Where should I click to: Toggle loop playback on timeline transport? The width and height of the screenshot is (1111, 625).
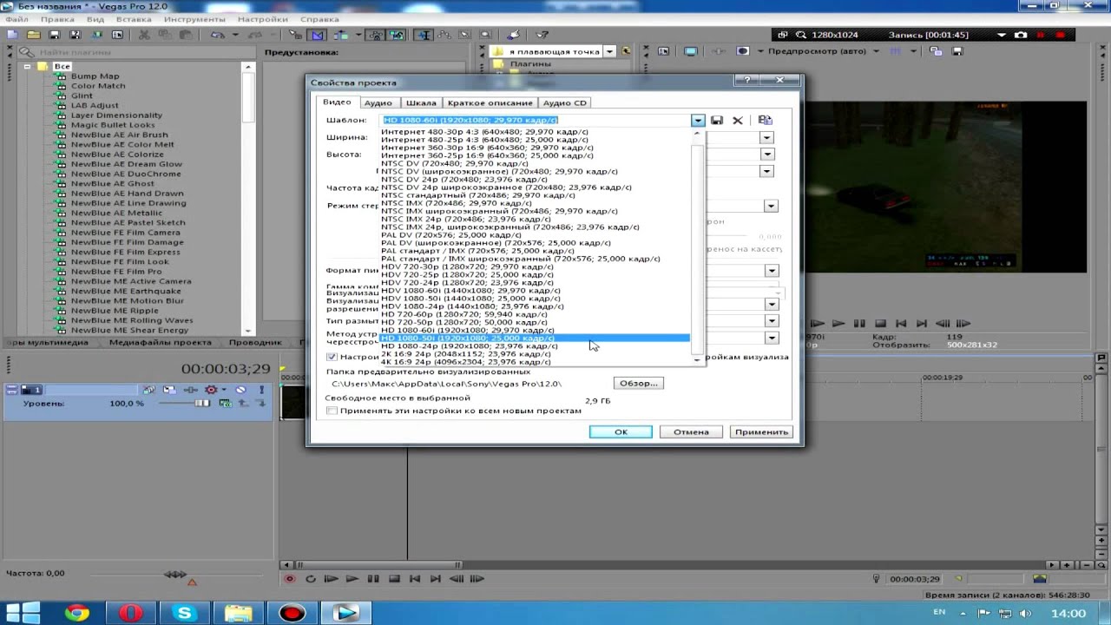(x=311, y=579)
